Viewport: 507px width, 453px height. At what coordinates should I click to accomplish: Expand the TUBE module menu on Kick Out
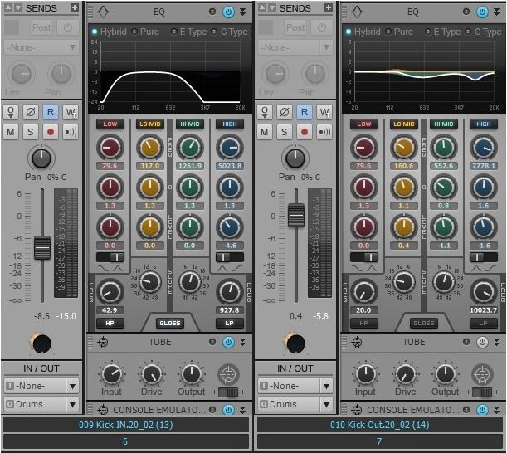pyautogui.click(x=497, y=342)
